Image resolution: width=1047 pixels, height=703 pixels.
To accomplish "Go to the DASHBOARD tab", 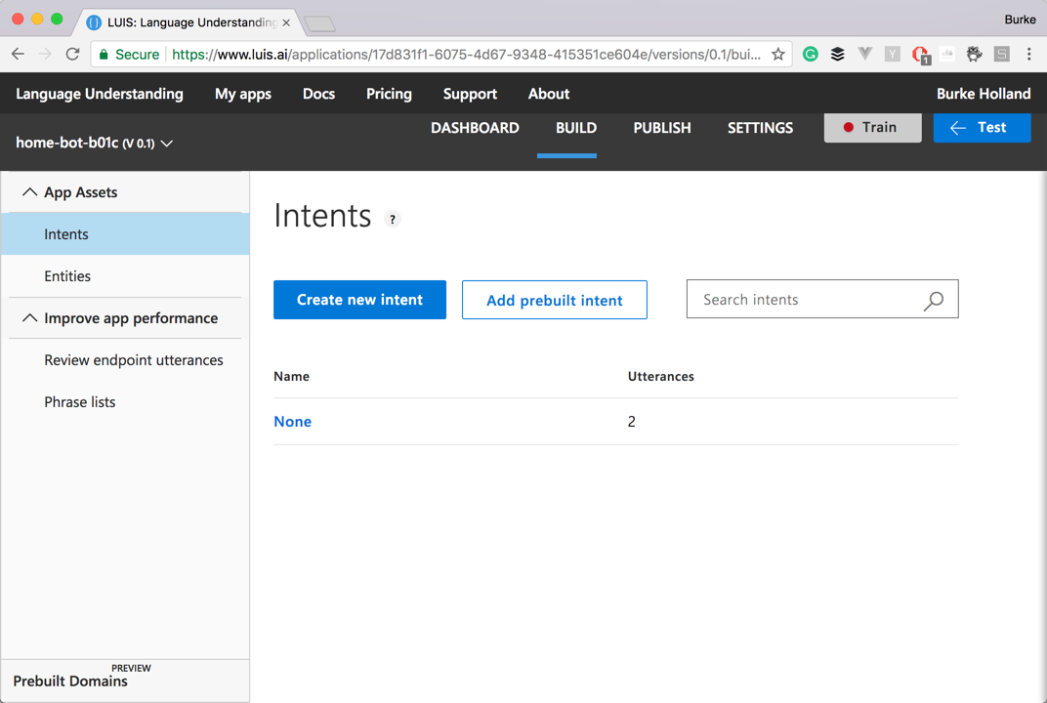I will pos(475,128).
